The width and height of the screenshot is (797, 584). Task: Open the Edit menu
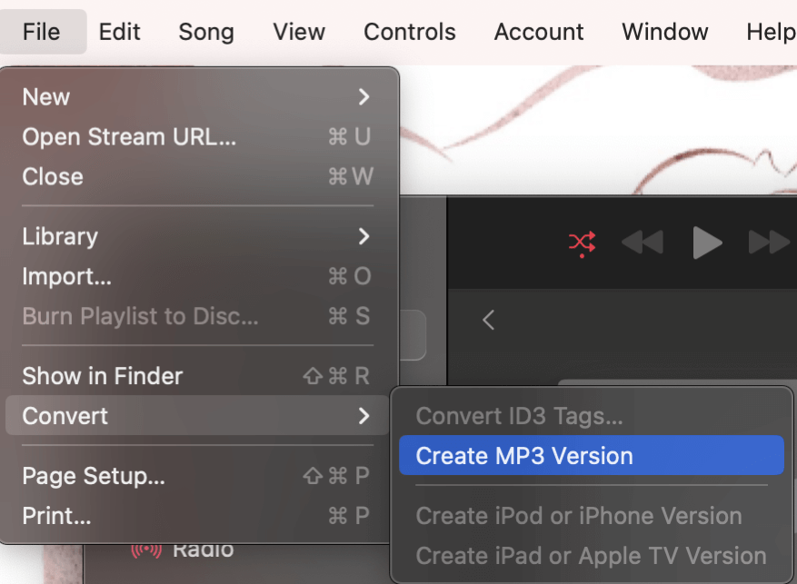[x=120, y=32]
